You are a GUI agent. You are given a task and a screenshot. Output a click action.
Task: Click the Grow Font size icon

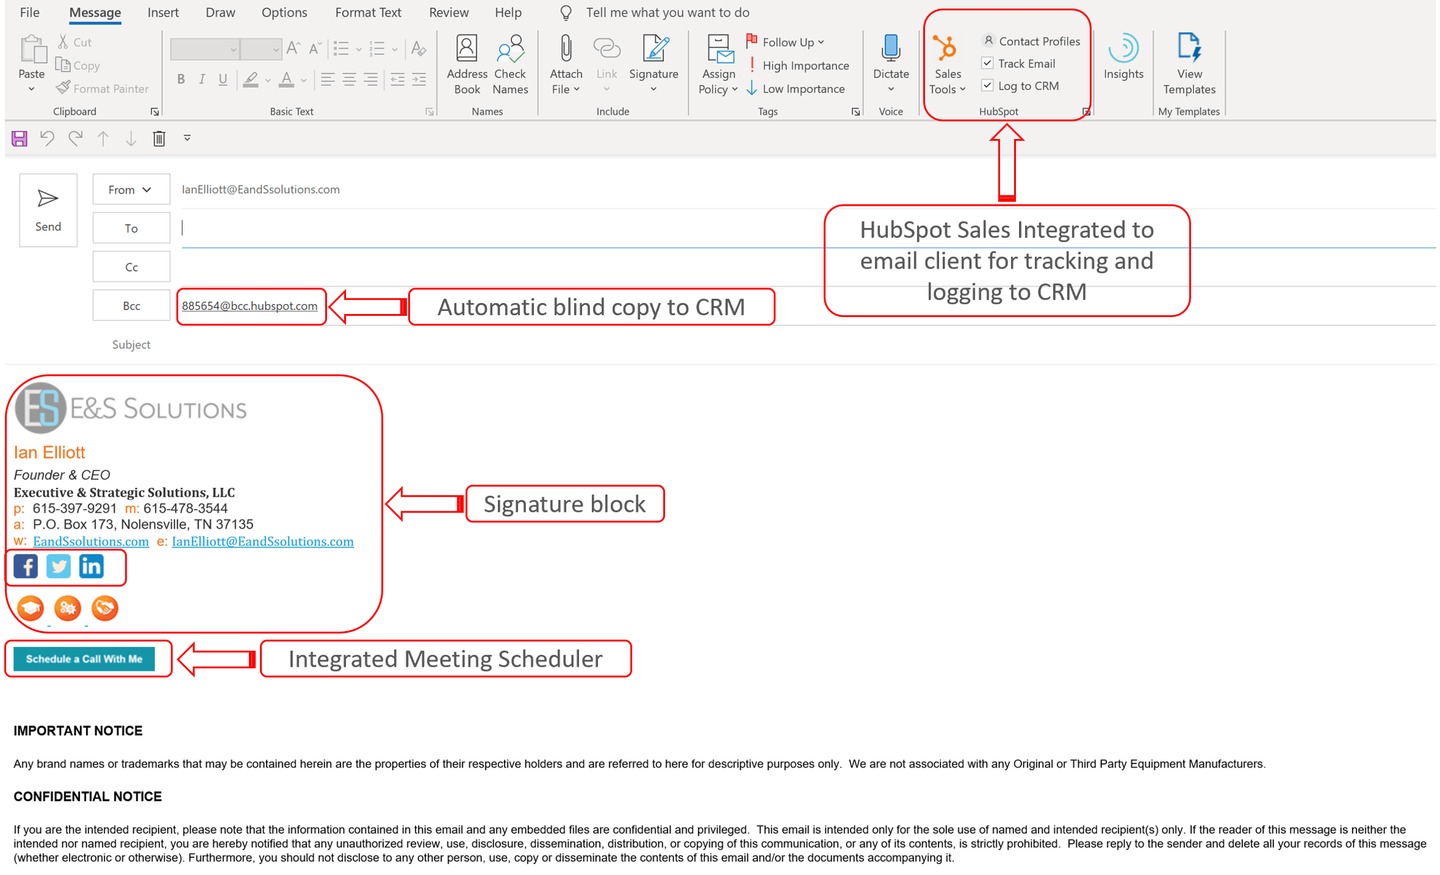(294, 49)
